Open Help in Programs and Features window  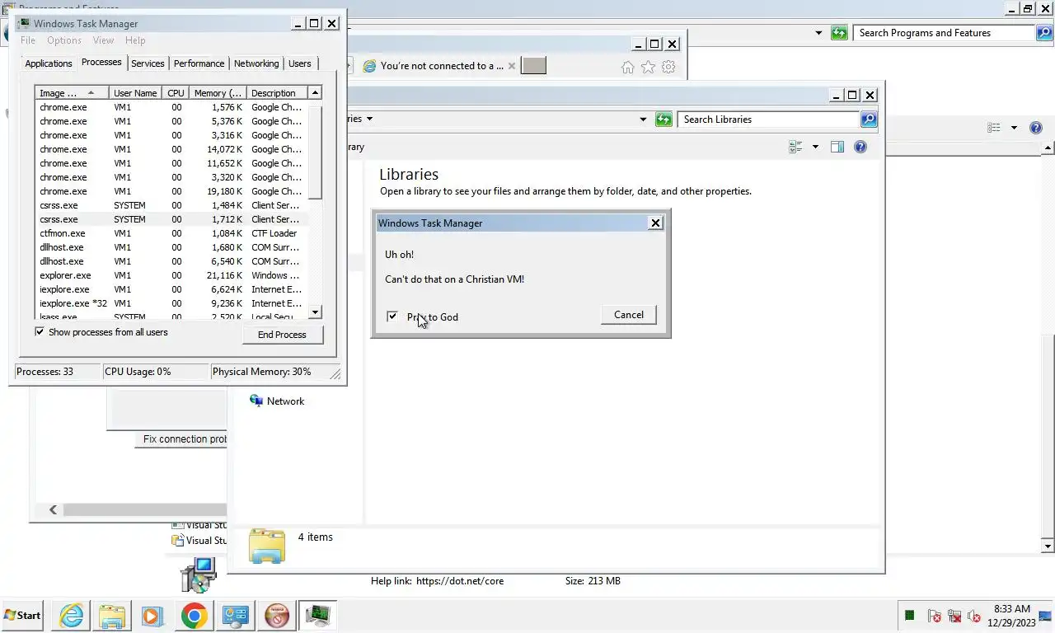(x=1036, y=128)
